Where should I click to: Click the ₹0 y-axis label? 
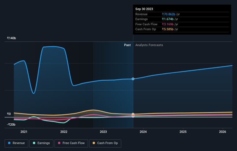click(x=9, y=114)
